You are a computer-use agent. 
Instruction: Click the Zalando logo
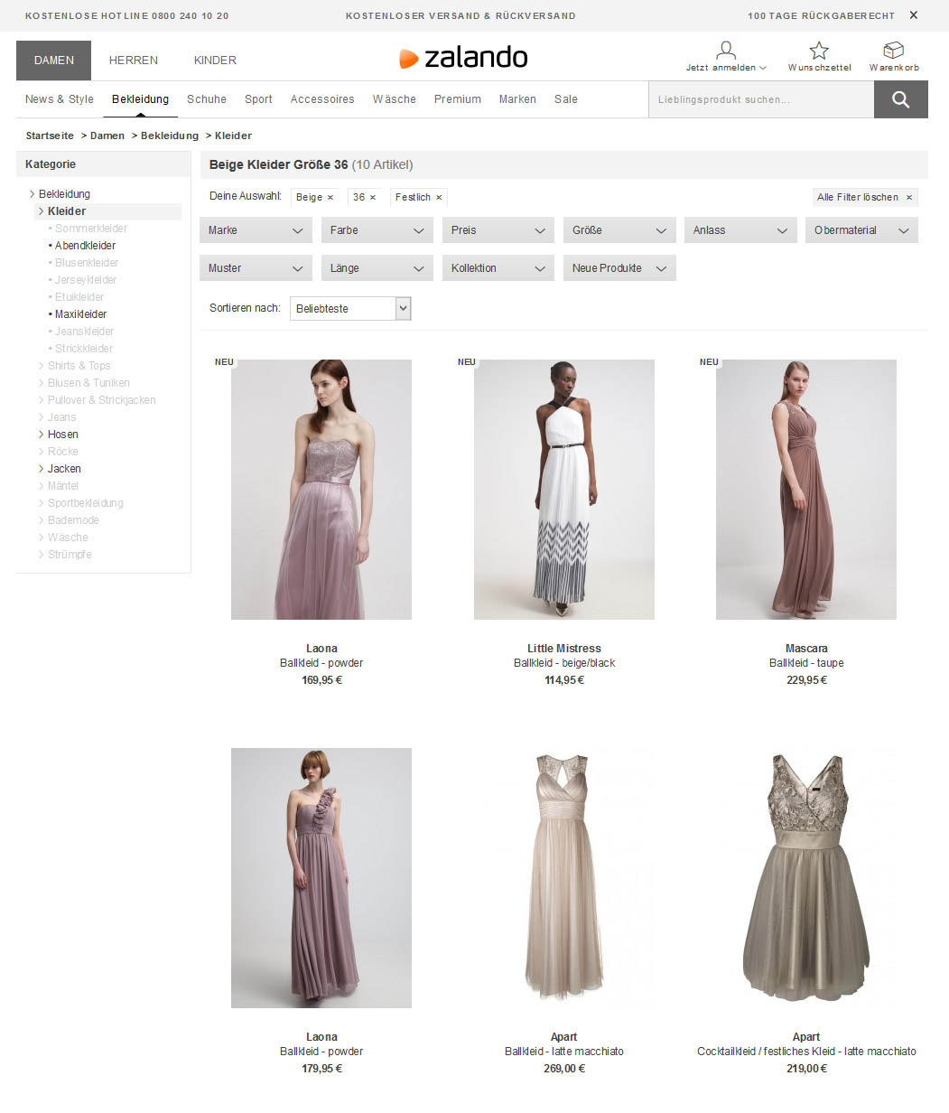pos(463,58)
